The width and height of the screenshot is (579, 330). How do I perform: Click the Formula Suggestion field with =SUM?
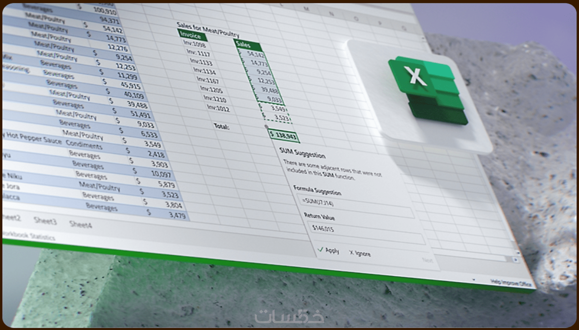click(355, 207)
